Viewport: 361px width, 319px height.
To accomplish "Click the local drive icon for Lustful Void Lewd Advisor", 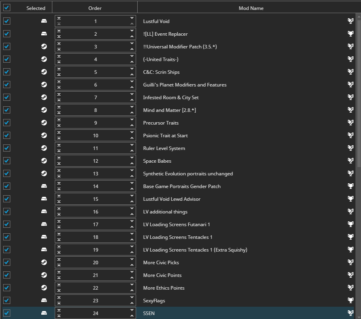I will point(44,199).
